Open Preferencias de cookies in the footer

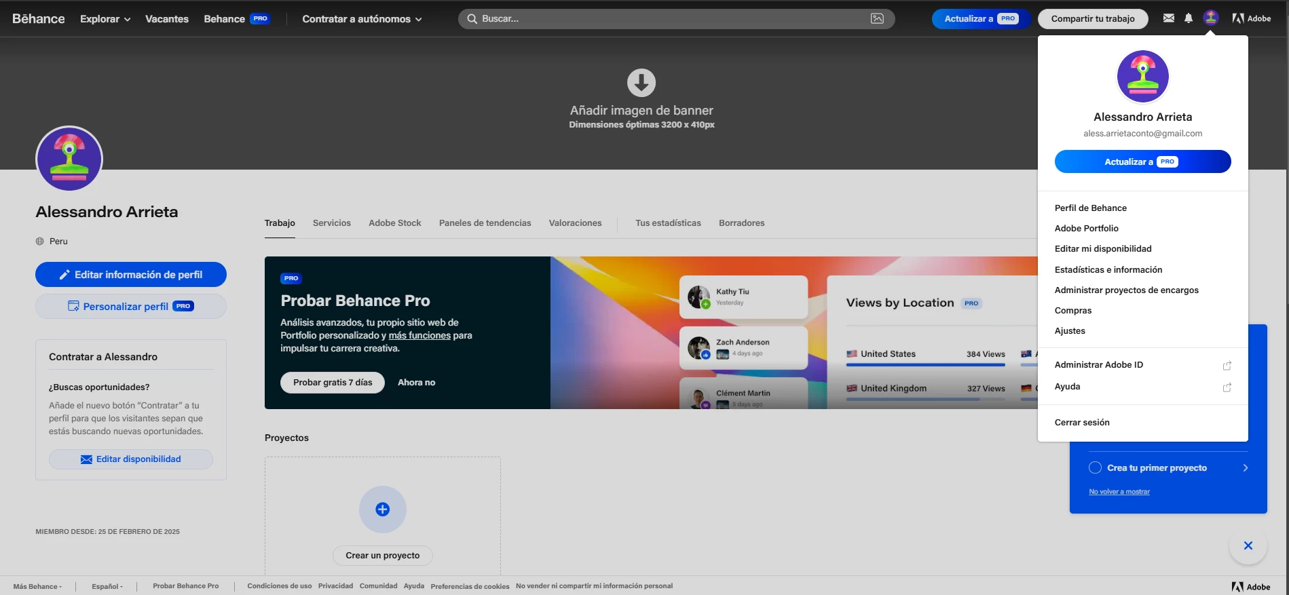pos(470,586)
